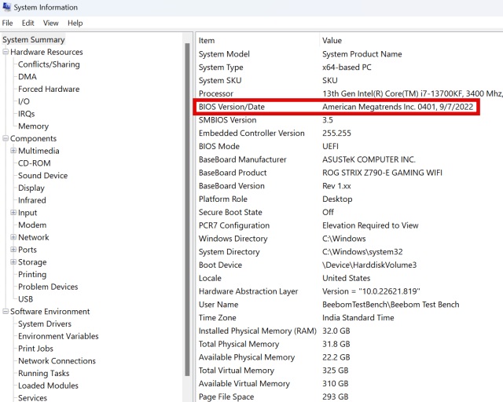
Task: Select the Components tree item
Action: (33, 138)
